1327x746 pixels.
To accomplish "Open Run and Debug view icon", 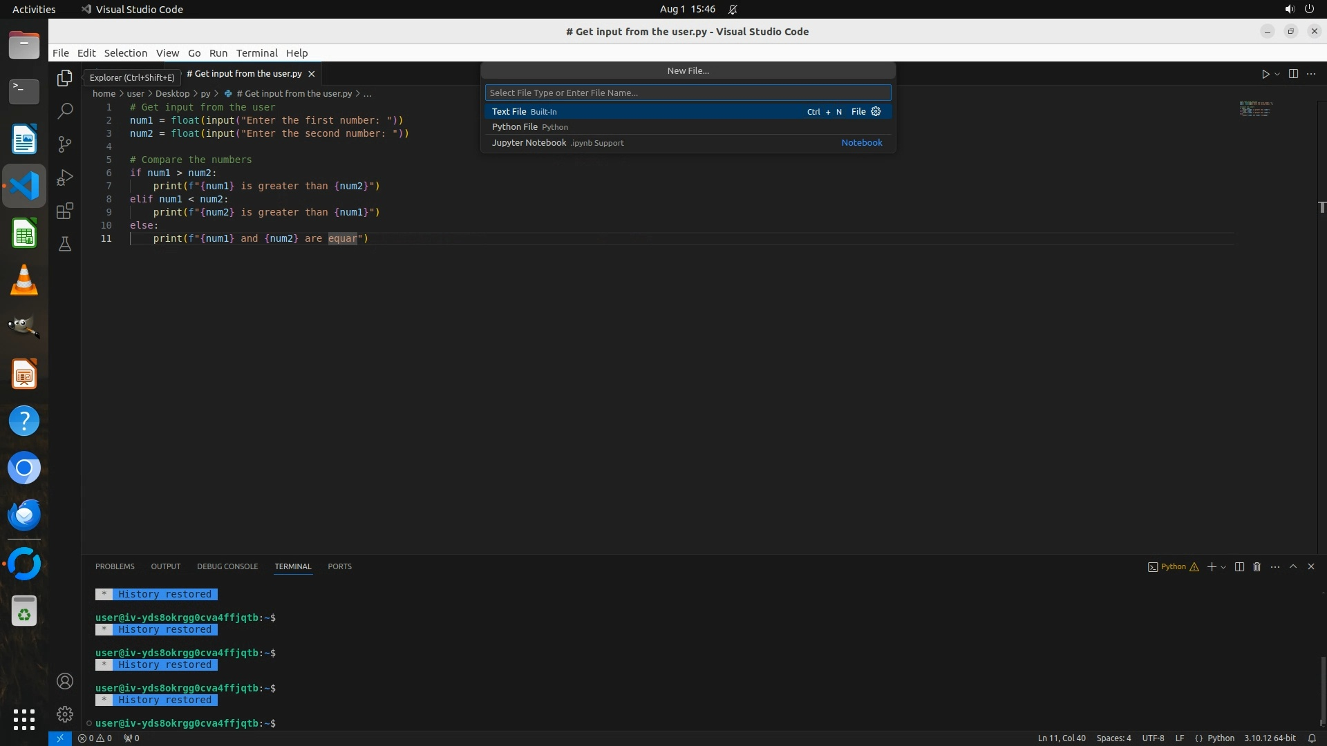I will [x=64, y=178].
